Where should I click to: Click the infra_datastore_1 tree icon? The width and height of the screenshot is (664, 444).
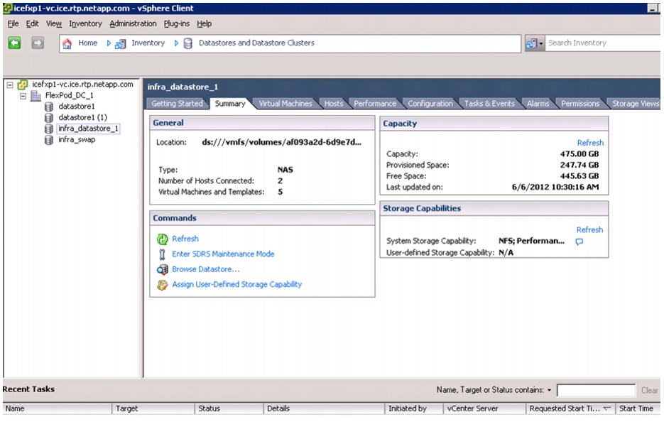click(x=49, y=129)
